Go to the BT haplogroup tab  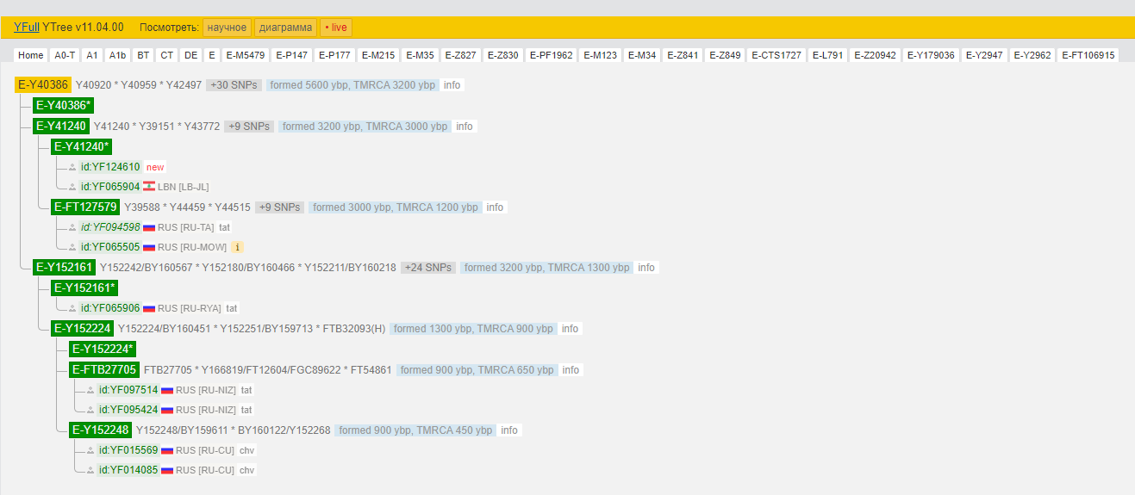click(x=143, y=55)
